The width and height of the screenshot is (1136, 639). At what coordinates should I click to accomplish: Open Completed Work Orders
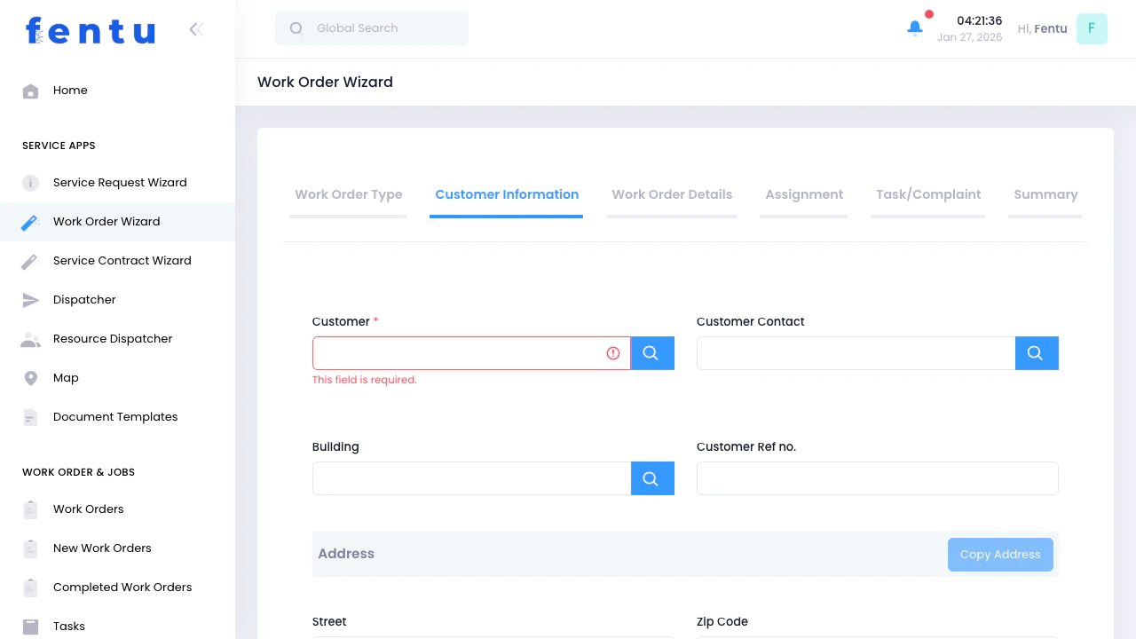(x=123, y=587)
